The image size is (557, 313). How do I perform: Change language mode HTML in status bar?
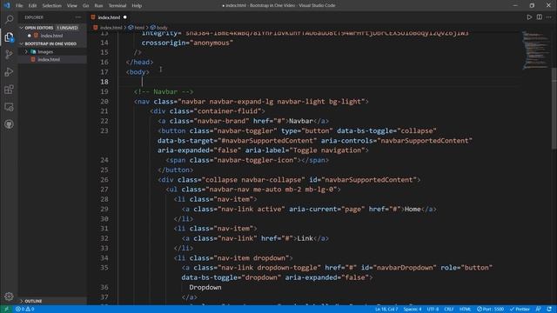pyautogui.click(x=465, y=310)
